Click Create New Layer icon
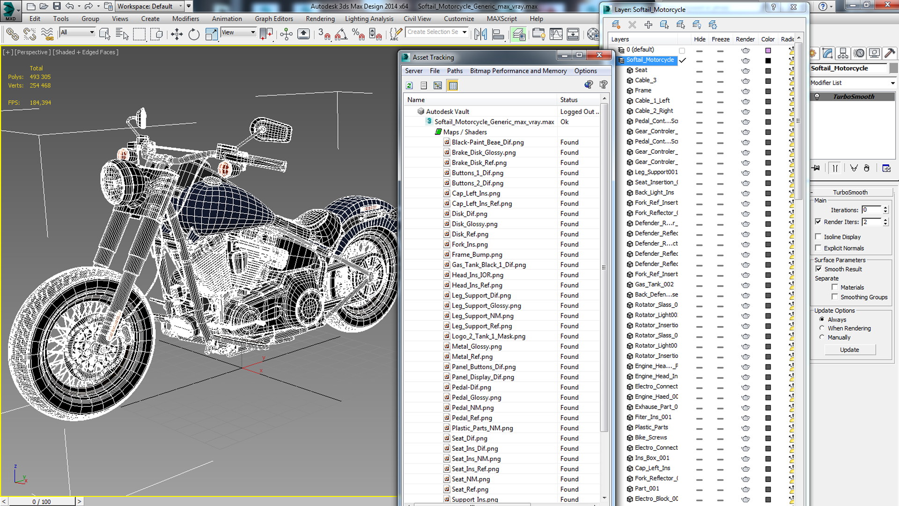Screen dimensions: 899x506 (x=616, y=24)
